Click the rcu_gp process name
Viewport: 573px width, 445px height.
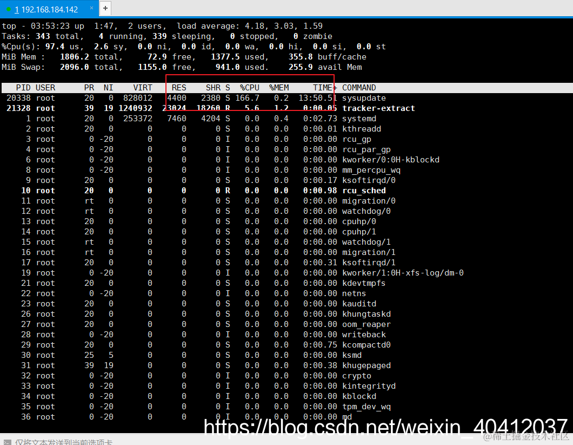coord(357,139)
